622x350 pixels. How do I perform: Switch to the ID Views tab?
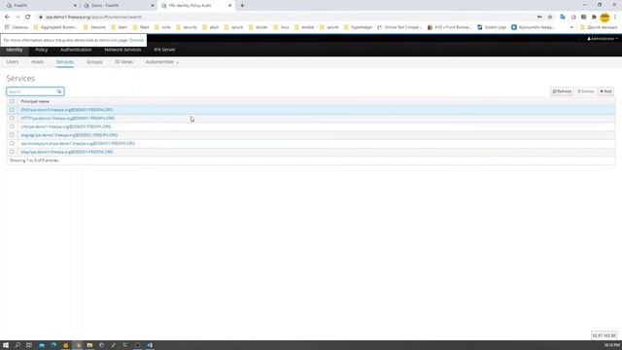pos(124,62)
